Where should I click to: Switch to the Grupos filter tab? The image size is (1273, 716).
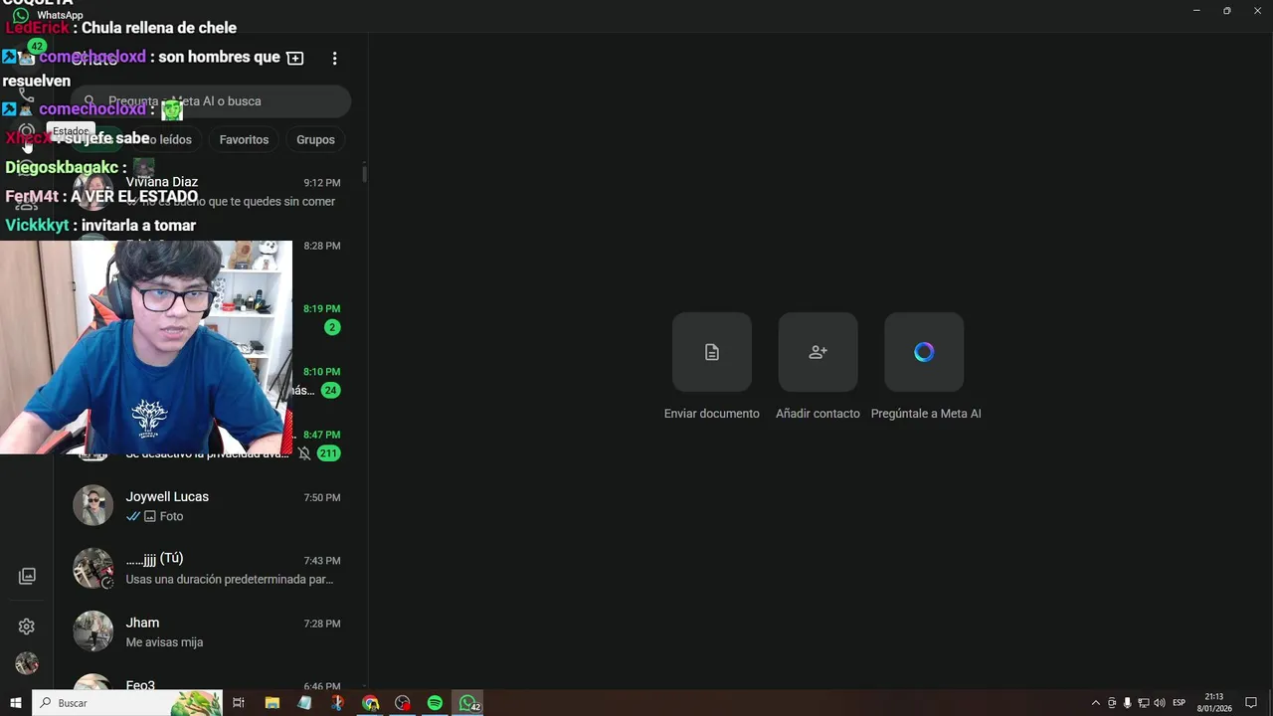pyautogui.click(x=315, y=140)
